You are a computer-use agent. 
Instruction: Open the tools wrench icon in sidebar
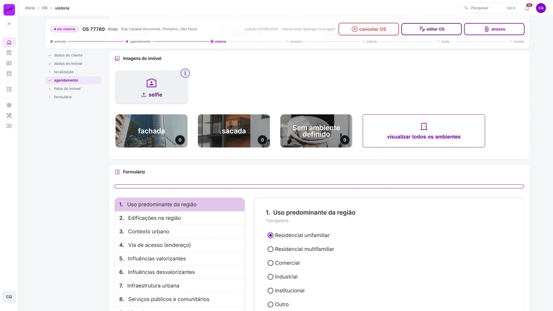pos(9,115)
